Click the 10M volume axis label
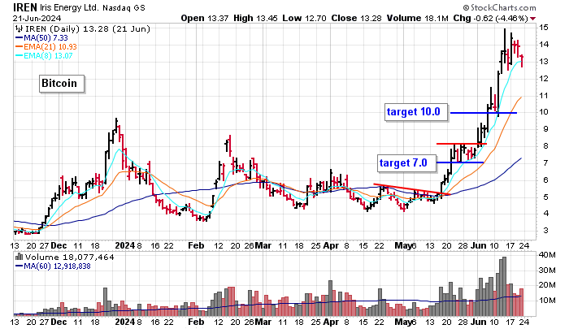Screen dimensions: 569x329 click(x=547, y=301)
